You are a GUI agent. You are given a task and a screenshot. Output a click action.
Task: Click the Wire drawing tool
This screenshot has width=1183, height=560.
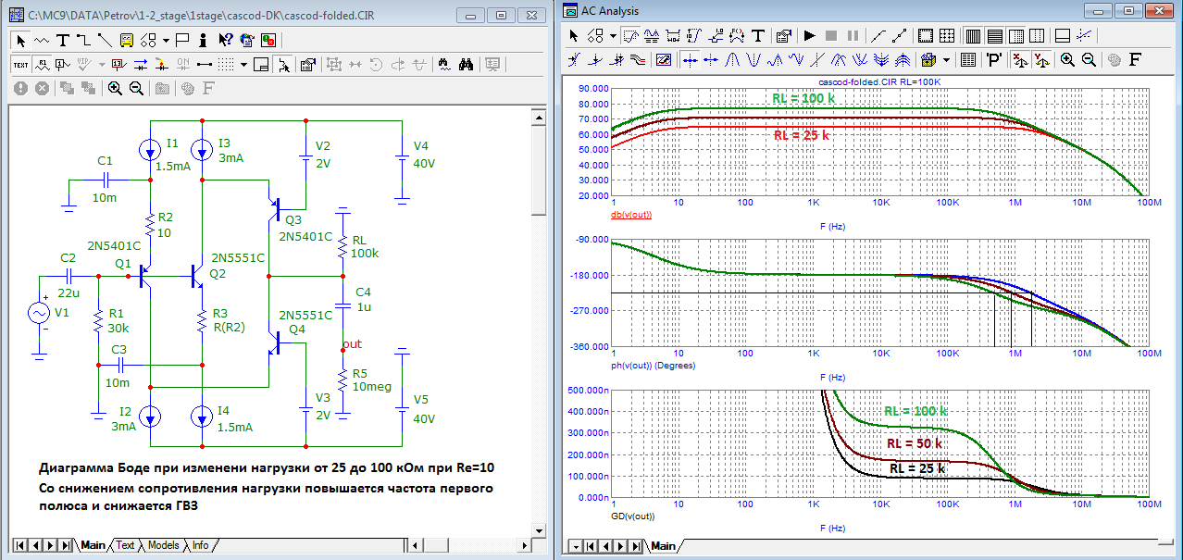pyautogui.click(x=83, y=40)
